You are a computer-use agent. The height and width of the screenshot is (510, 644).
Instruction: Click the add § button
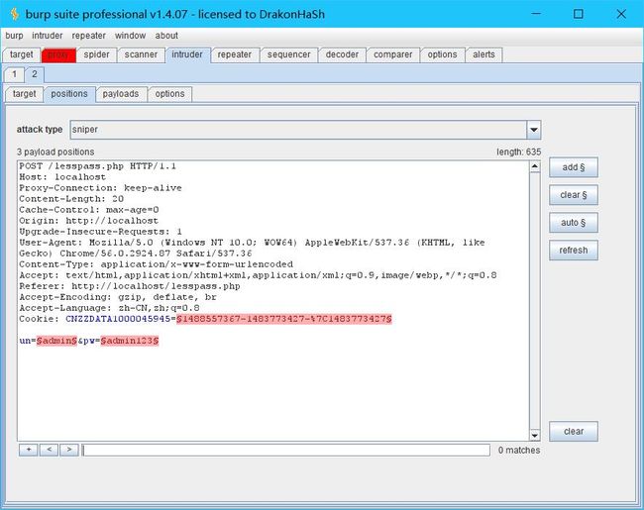(x=574, y=167)
